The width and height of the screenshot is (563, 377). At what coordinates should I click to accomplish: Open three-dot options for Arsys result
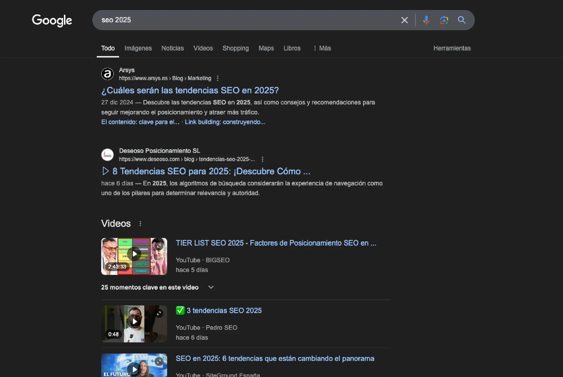218,78
